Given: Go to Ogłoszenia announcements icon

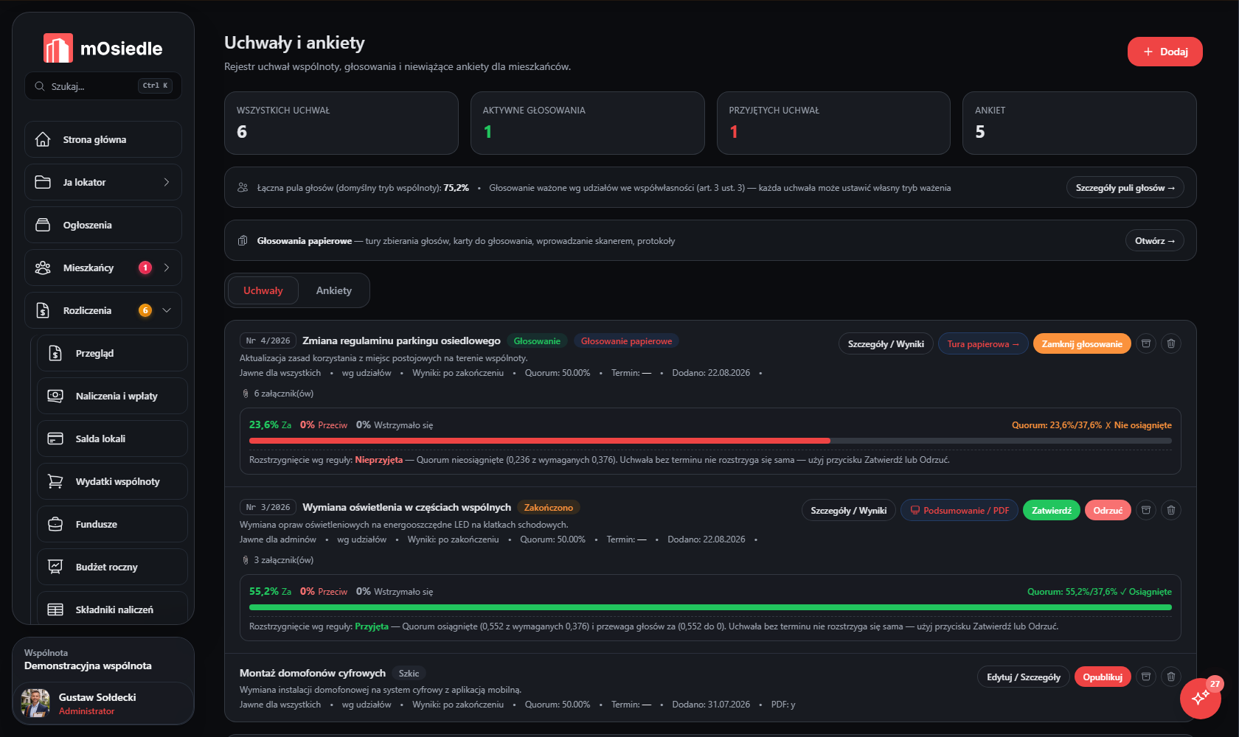Looking at the screenshot, I should tap(44, 225).
